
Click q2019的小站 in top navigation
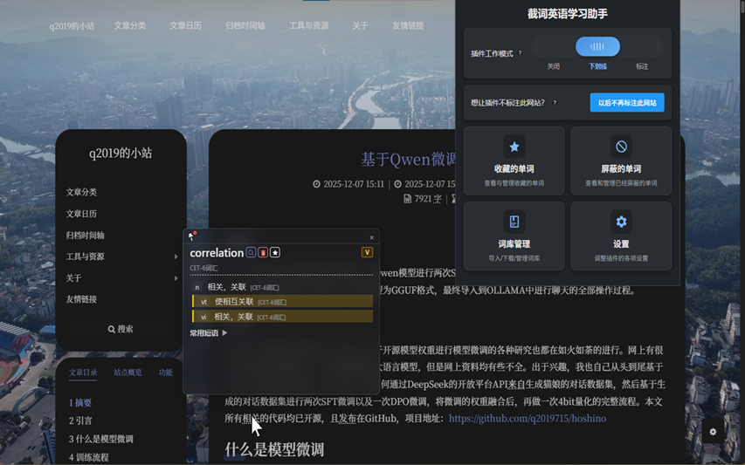pos(72,25)
